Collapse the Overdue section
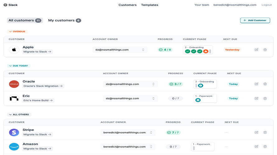Viewport: 277px width, 155px height. (x=17, y=32)
